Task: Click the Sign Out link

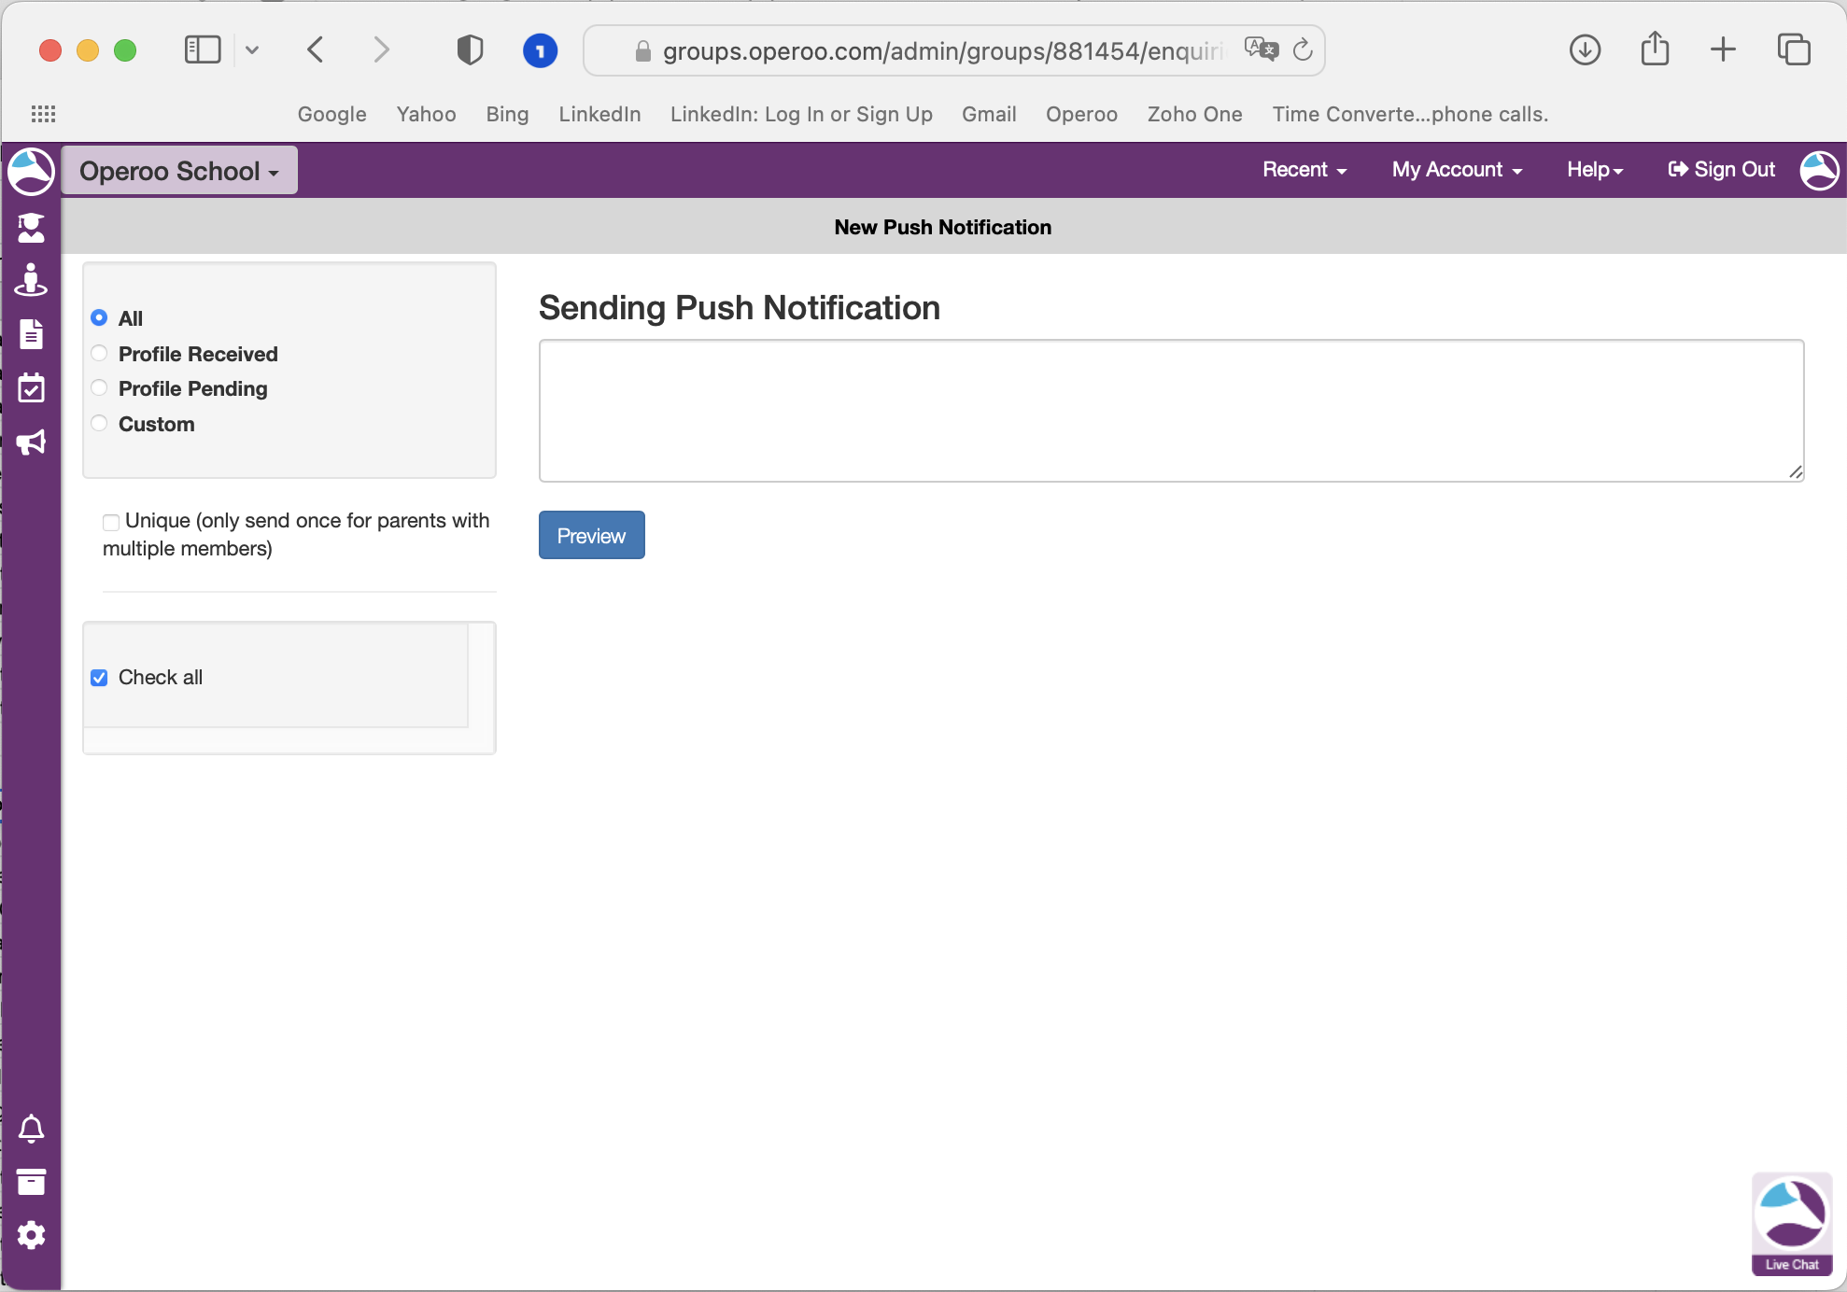Action: pos(1721,170)
